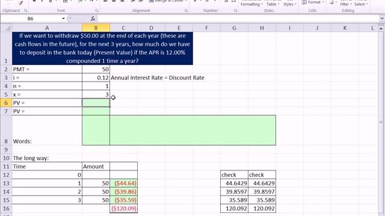Screen dimensions: 385x216
Task: Select the cell showing ($39.86)
Action: 123,192
